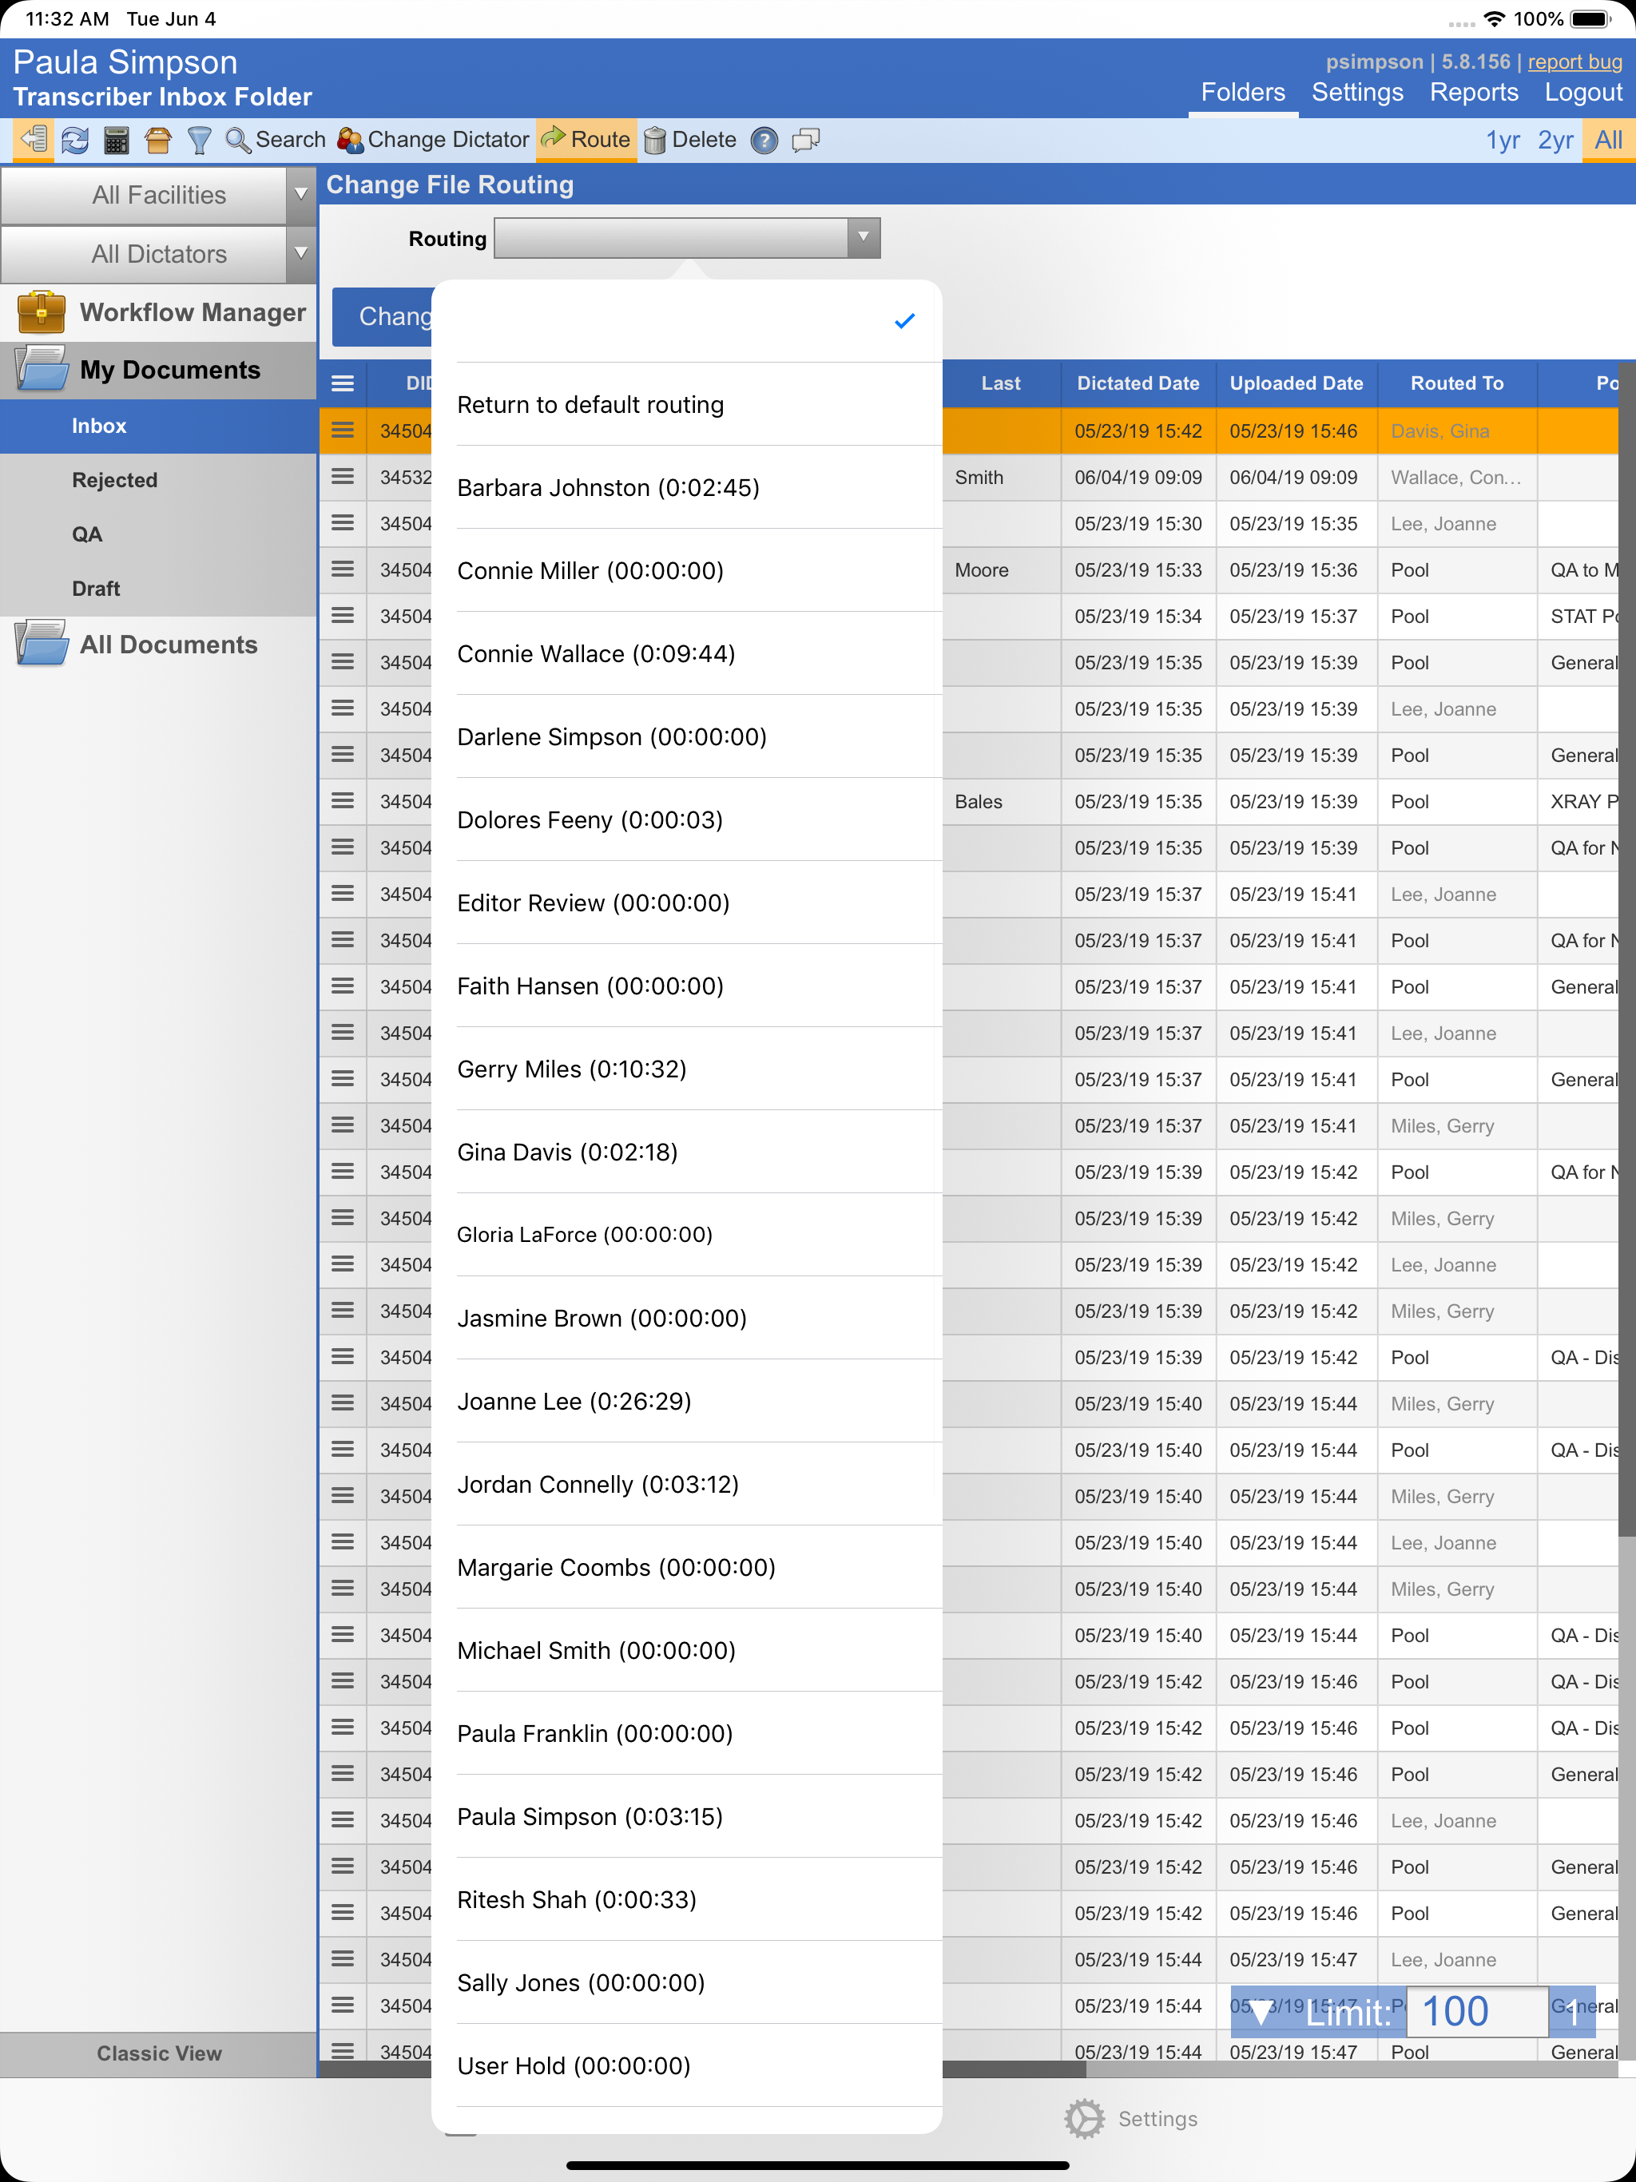Open row menu icon for ID 34532

(343, 478)
